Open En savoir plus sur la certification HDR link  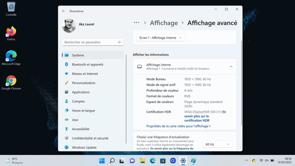pyautogui.click(x=205, y=116)
